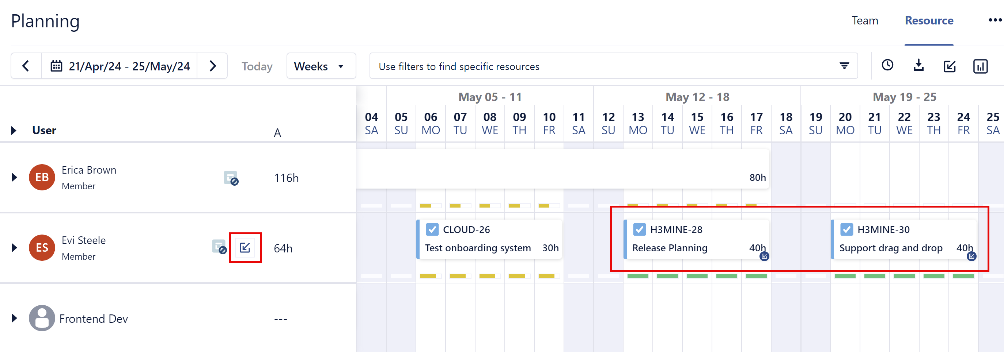This screenshot has width=1004, height=352.
Task: Click the Today button
Action: (x=257, y=66)
